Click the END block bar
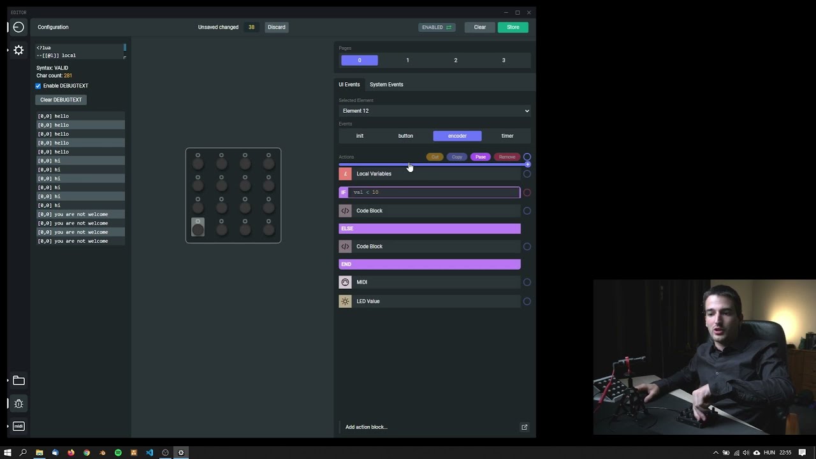Viewport: 816px width, 459px height. [430, 264]
